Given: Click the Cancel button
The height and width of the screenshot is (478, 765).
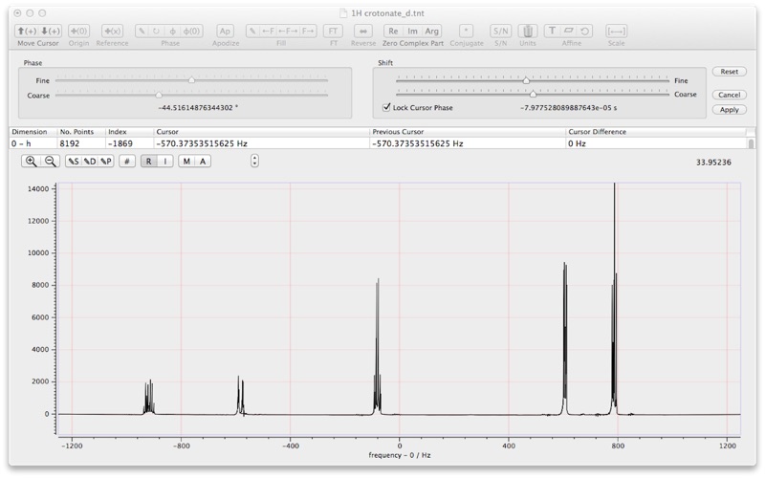Looking at the screenshot, I should coord(729,95).
